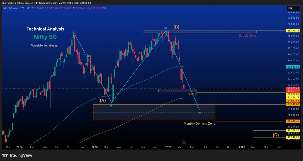Screen dimensions: 303x161
Task: Select the small cyan (C) wave label
Action: click(x=199, y=113)
